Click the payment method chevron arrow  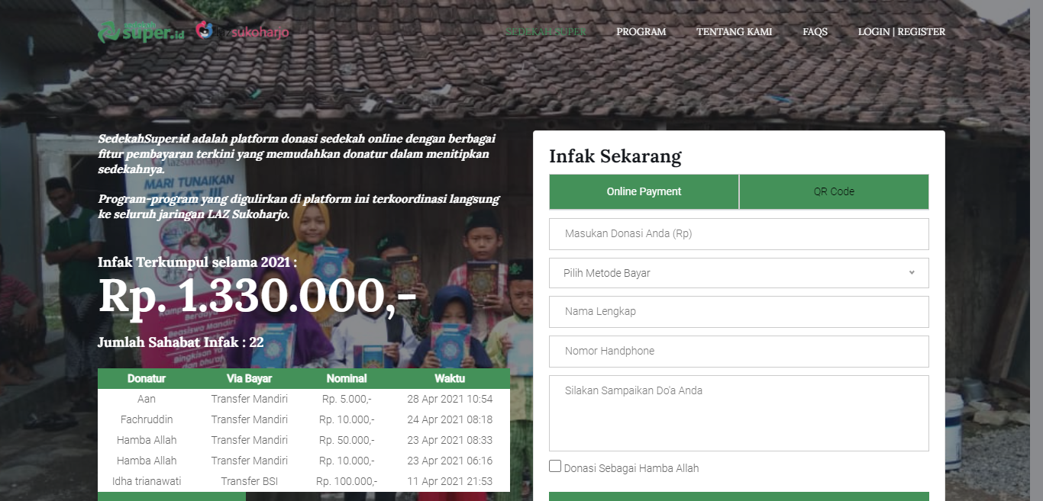pyautogui.click(x=912, y=272)
